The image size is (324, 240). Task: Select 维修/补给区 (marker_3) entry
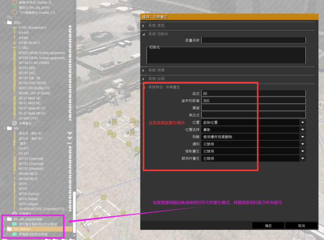(35, 3)
